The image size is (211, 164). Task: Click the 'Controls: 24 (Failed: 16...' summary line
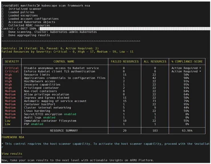(x=50, y=48)
